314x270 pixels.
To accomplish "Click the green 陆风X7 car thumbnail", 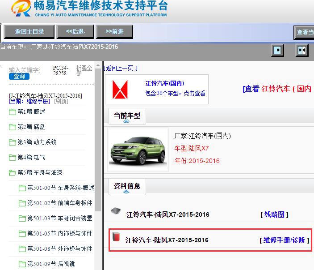I will point(138,150).
